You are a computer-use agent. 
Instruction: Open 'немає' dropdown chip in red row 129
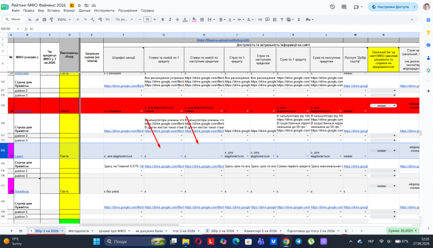tap(383, 105)
